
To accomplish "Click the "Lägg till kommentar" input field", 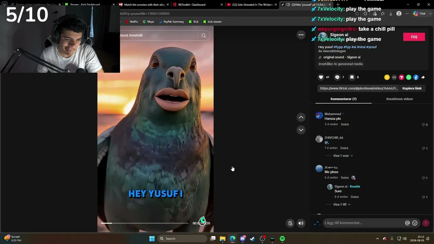I will [363, 223].
